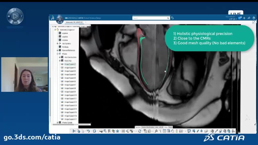Click the list document icon in toolbar

coord(123,131)
